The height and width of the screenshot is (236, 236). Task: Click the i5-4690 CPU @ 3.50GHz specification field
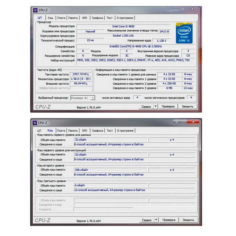(136, 46)
